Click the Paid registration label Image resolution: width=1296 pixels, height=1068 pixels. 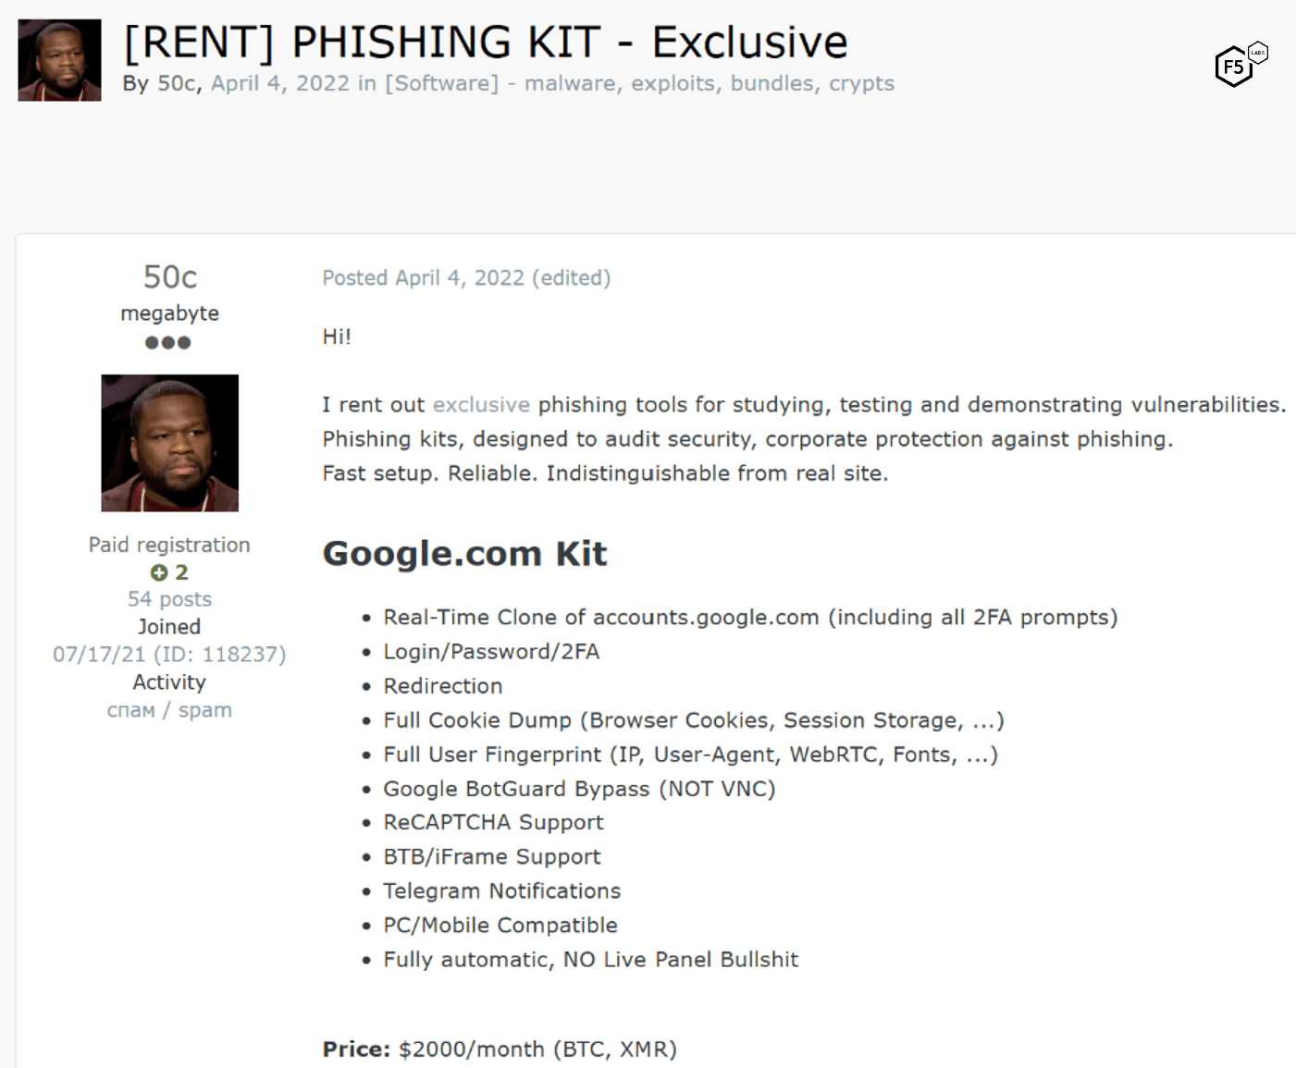(x=169, y=545)
